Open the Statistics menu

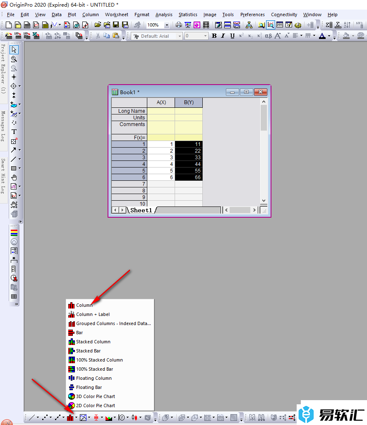point(188,15)
